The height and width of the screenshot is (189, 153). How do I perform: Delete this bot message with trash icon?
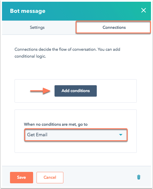point(139,177)
